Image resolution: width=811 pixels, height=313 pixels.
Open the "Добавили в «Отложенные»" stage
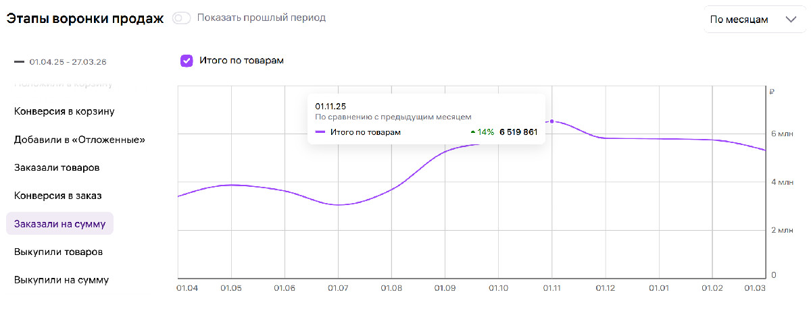pos(80,140)
